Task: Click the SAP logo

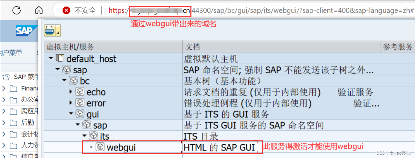Action: 27,31
